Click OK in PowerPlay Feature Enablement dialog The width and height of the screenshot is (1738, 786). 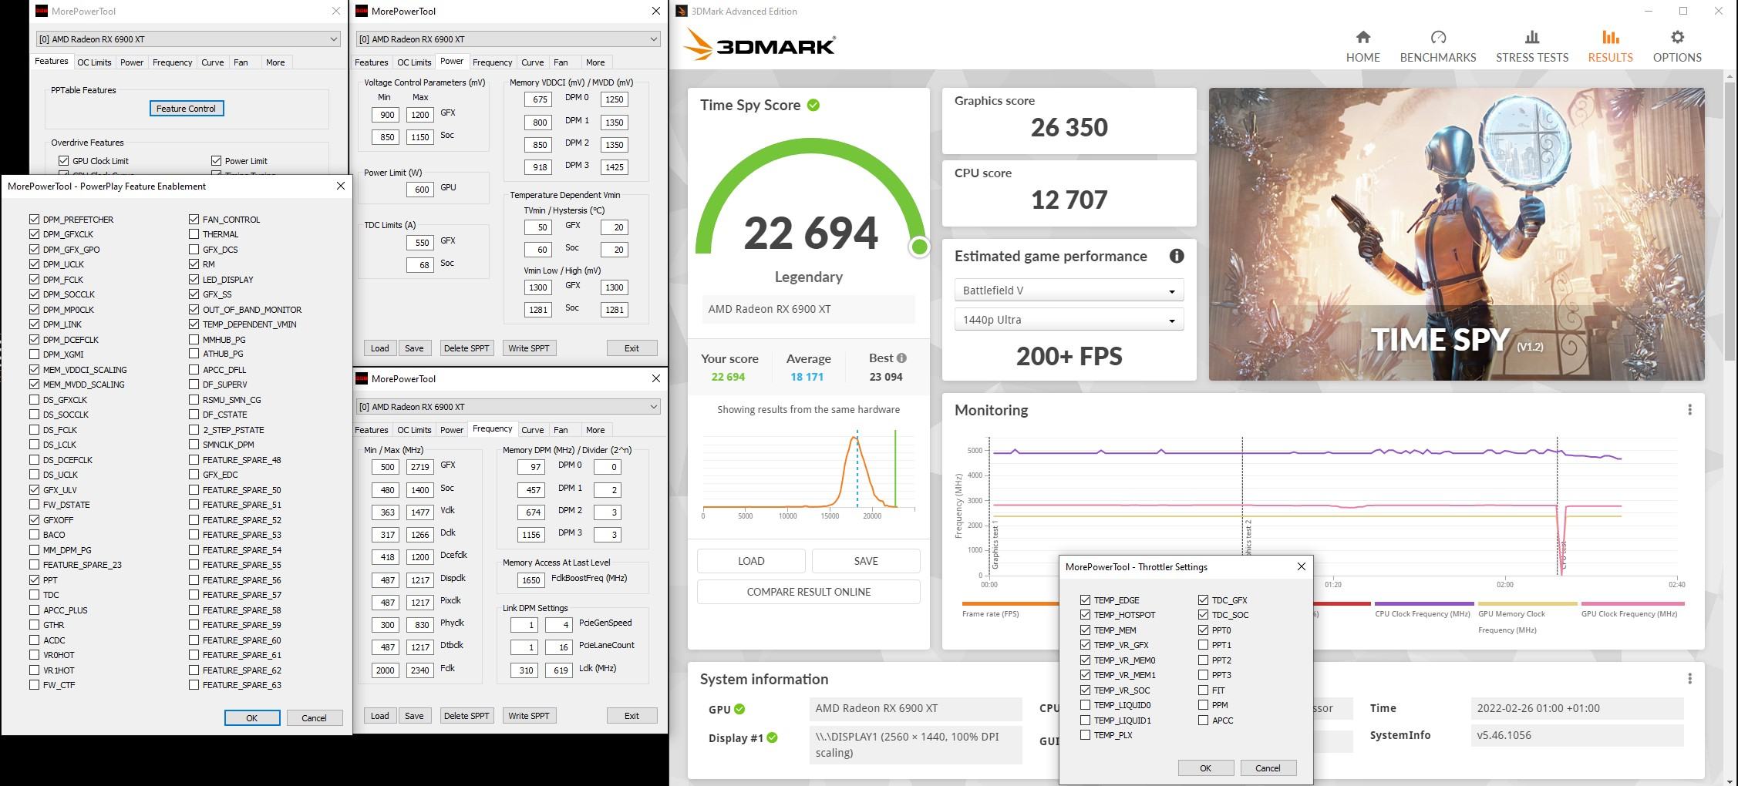[x=252, y=717]
